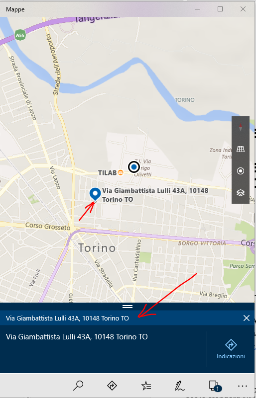The image size is (256, 398).
Task: Open directions from the bottom toolbar diamond icon
Action: pos(112,386)
